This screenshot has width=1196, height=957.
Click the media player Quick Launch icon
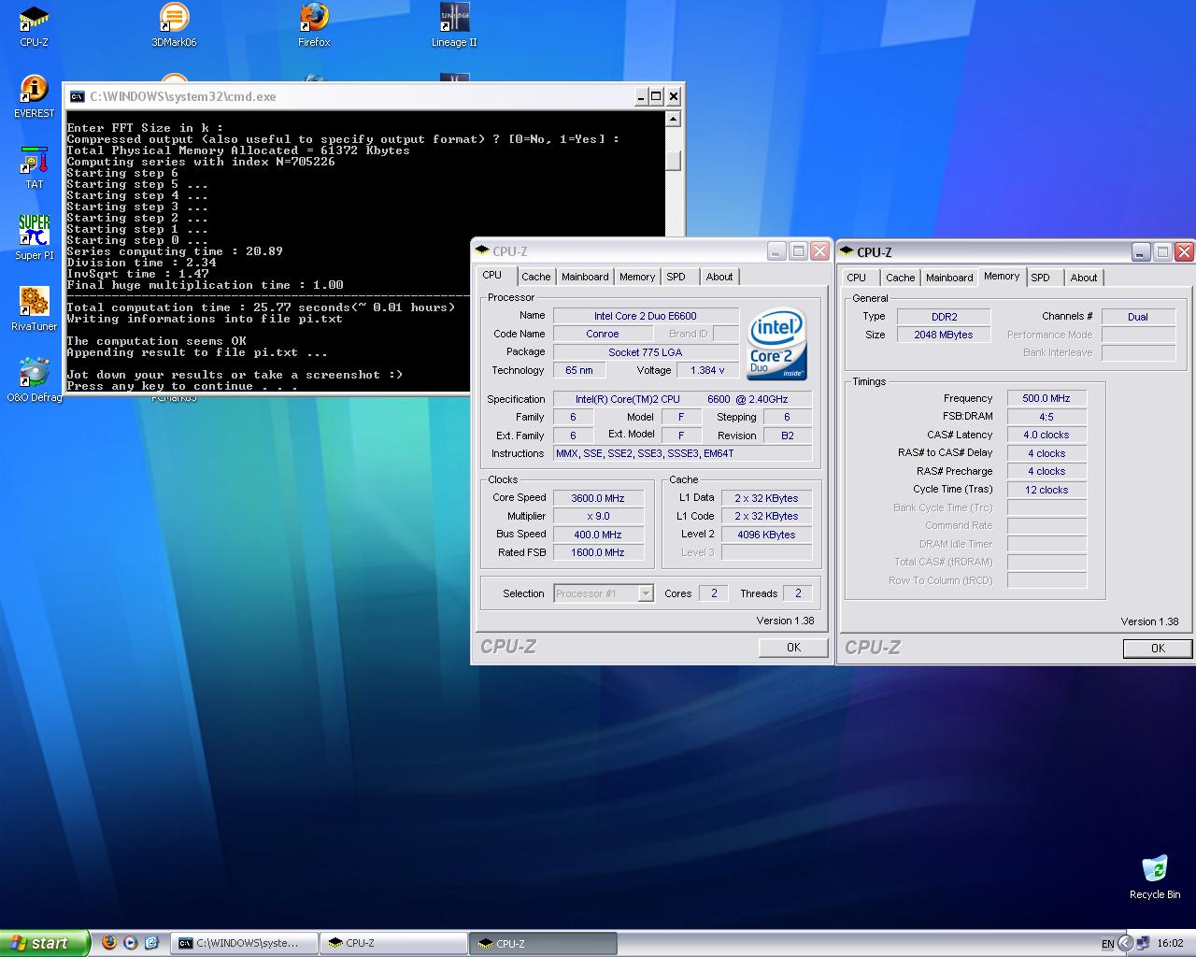[x=130, y=943]
